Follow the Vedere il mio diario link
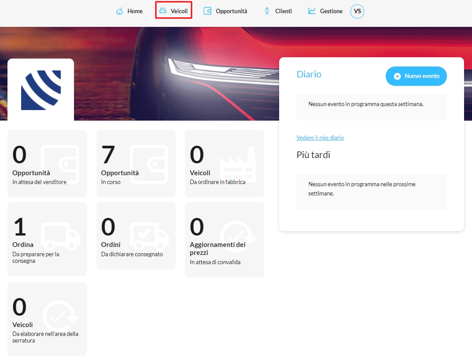Image resolution: width=472 pixels, height=361 pixels. click(320, 138)
